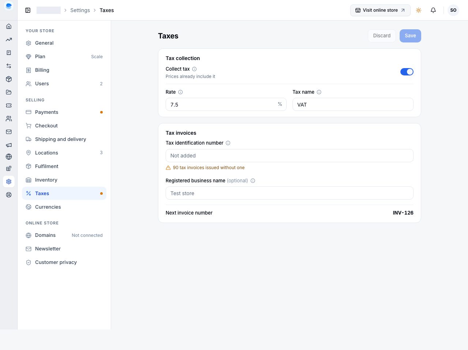Screen dimensions: 468x350
Task: Show info for Registered business name
Action: [x=253, y=180]
